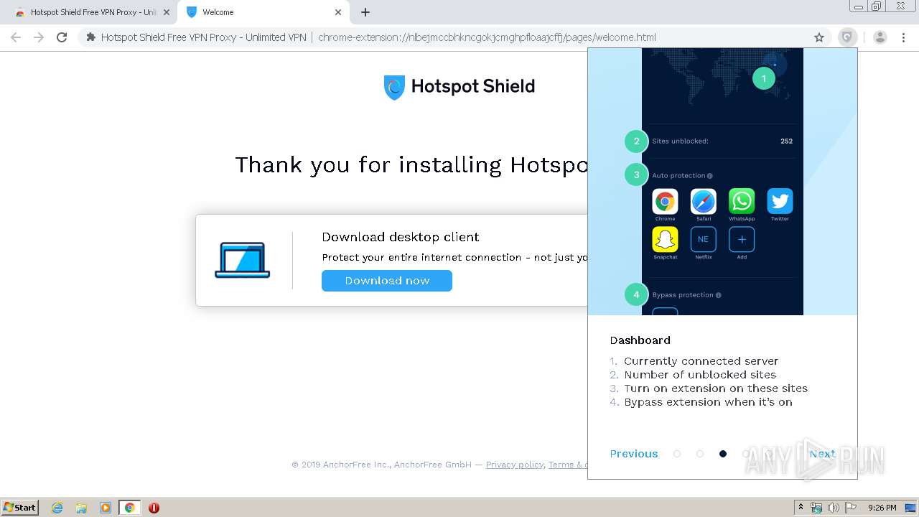Select the third filled tutorial slide dot
Image resolution: width=919 pixels, height=517 pixels.
tap(723, 454)
